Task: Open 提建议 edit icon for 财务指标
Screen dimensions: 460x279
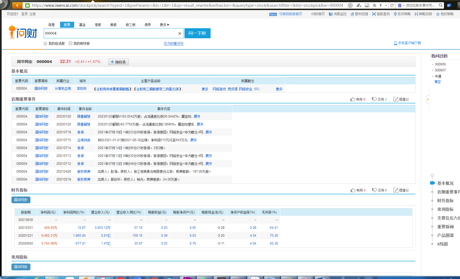Action: click(x=396, y=190)
